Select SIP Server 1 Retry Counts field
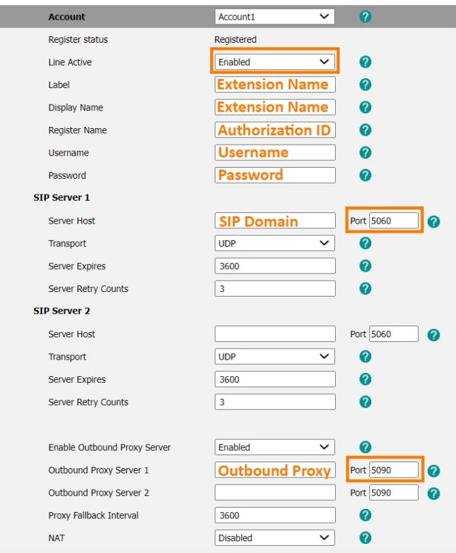 tap(275, 289)
